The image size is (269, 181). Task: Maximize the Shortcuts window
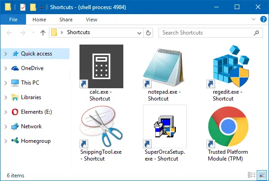[237, 7]
